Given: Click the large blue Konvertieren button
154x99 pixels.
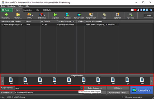Looking at the screenshot, I should pyautogui.click(x=142, y=90).
